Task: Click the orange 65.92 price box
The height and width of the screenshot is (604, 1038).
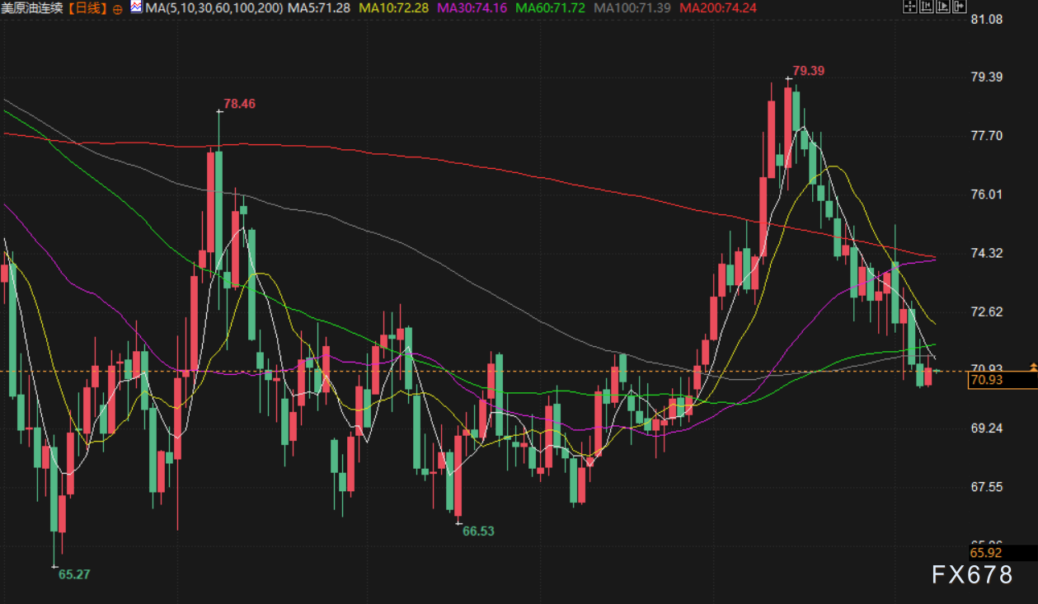Action: click(x=986, y=553)
